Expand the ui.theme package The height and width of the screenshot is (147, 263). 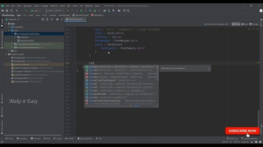click(15, 37)
